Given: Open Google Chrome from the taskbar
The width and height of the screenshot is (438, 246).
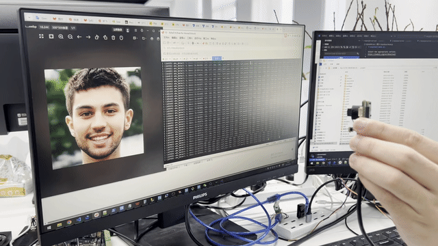Looking at the screenshot, I should (x=69, y=222).
